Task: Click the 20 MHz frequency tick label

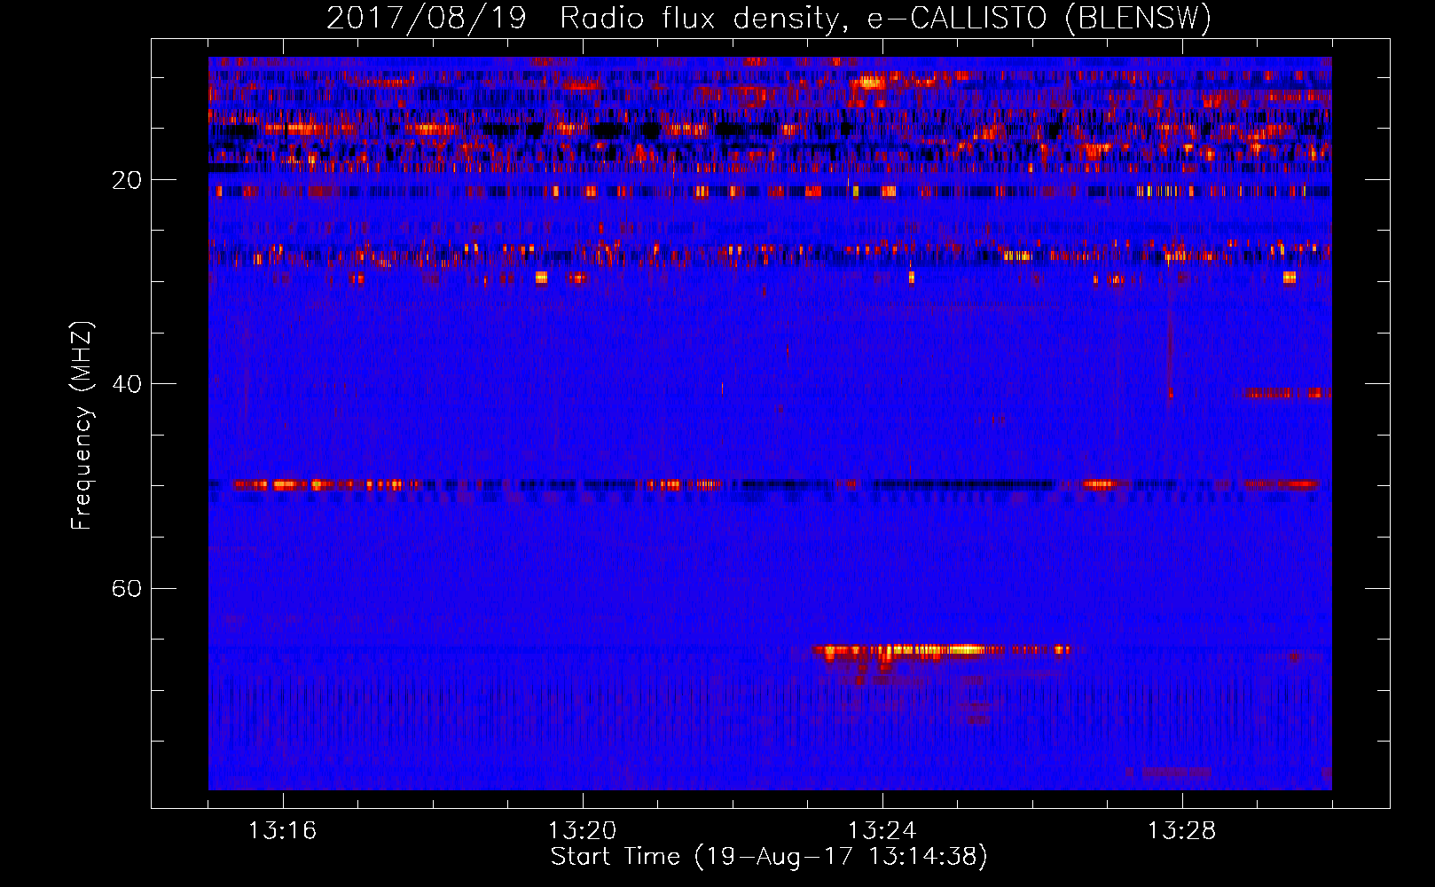Action: pyautogui.click(x=127, y=180)
